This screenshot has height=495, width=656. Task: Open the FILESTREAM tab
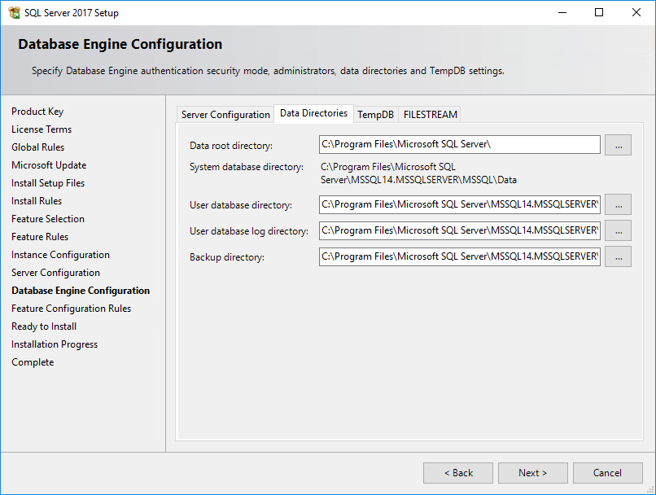coord(430,115)
